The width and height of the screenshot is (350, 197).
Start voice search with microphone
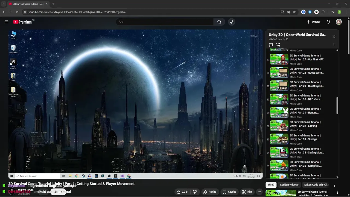[x=232, y=22]
